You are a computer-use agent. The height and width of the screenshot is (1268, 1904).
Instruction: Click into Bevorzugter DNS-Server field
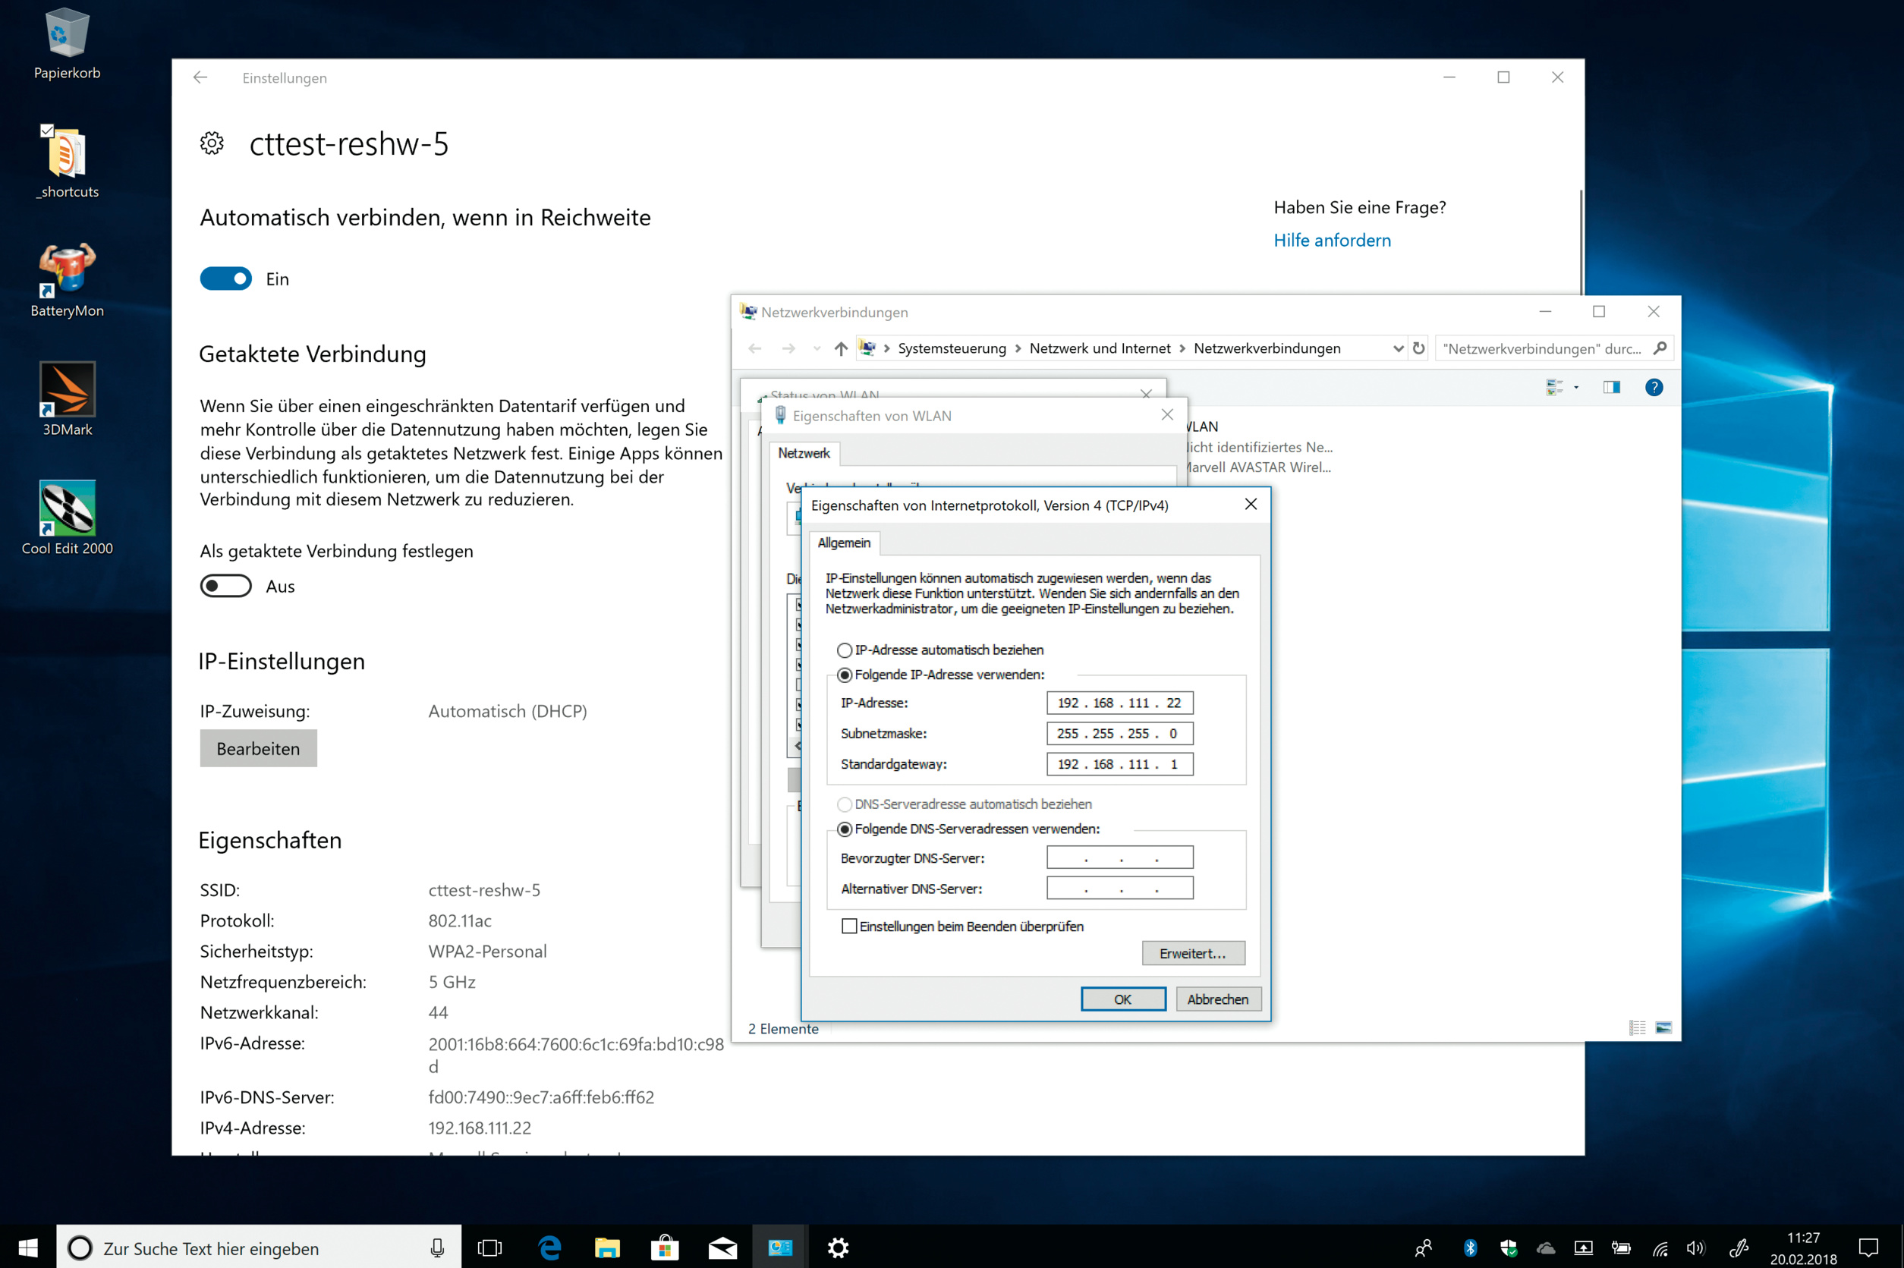1119,858
